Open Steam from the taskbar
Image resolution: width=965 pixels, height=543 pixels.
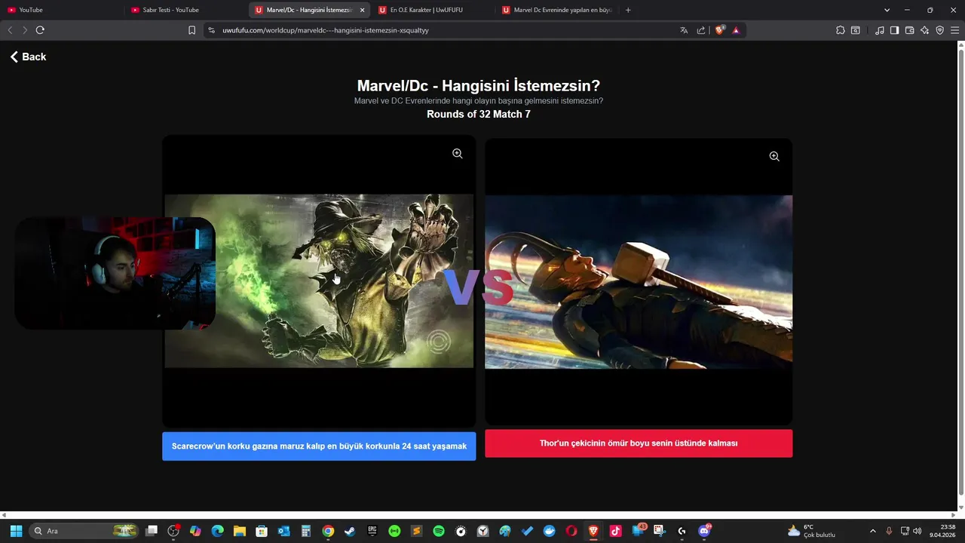pos(350,531)
